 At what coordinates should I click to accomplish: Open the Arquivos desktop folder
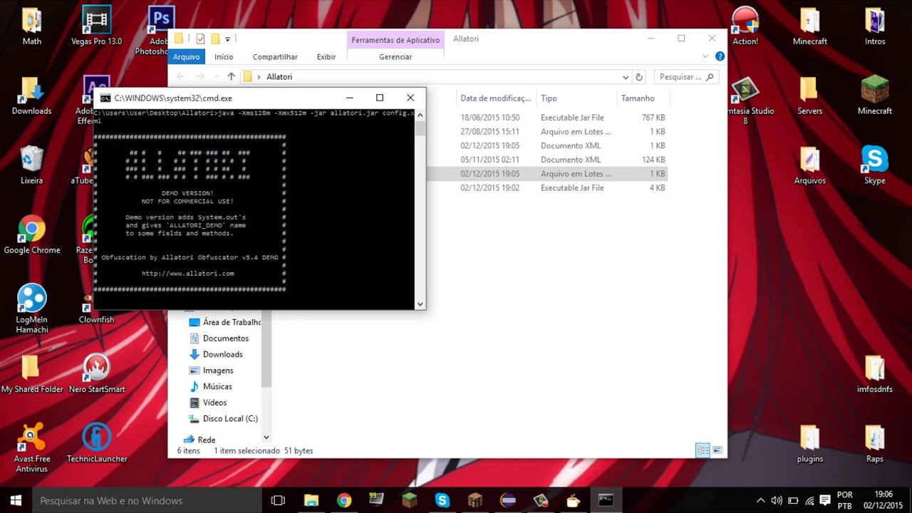pos(810,166)
